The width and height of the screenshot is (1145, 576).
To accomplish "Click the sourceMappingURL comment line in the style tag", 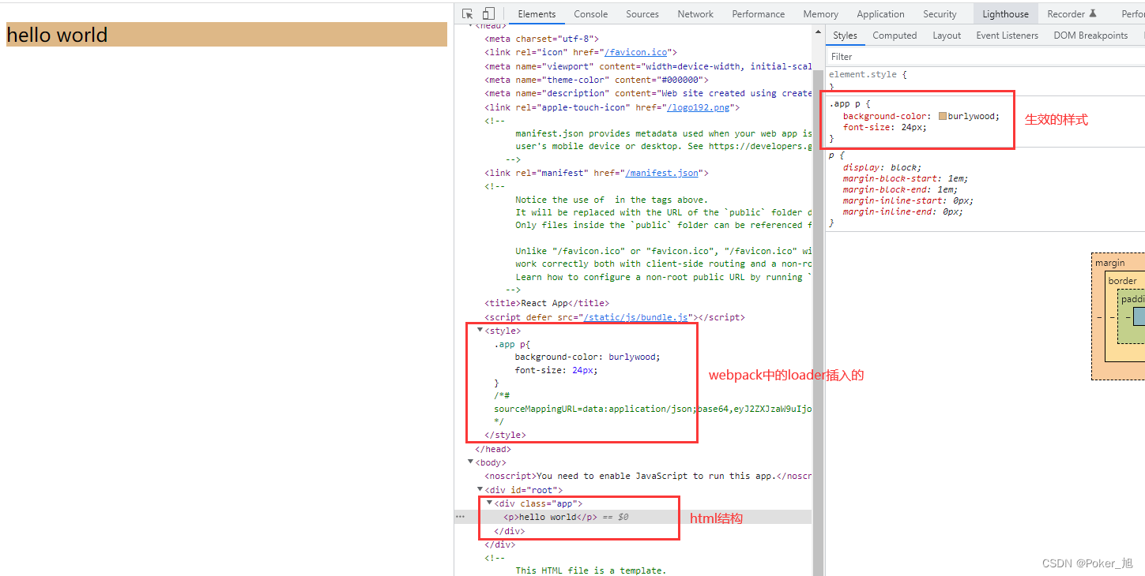I will [653, 410].
